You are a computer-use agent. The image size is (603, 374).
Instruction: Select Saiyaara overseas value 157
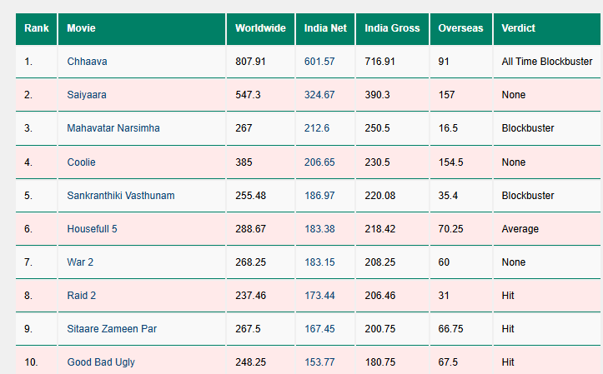[x=446, y=95]
